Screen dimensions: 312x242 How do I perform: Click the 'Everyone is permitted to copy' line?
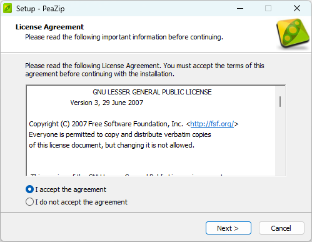coord(120,134)
